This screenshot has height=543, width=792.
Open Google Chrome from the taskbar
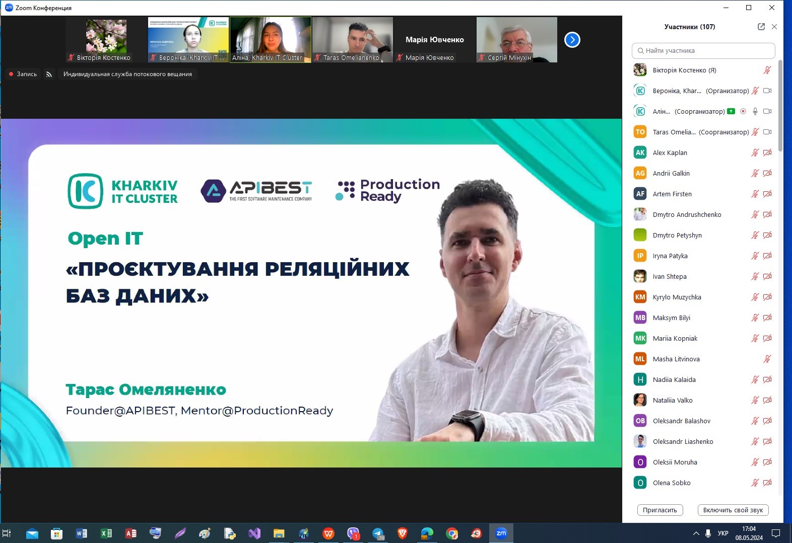click(452, 533)
